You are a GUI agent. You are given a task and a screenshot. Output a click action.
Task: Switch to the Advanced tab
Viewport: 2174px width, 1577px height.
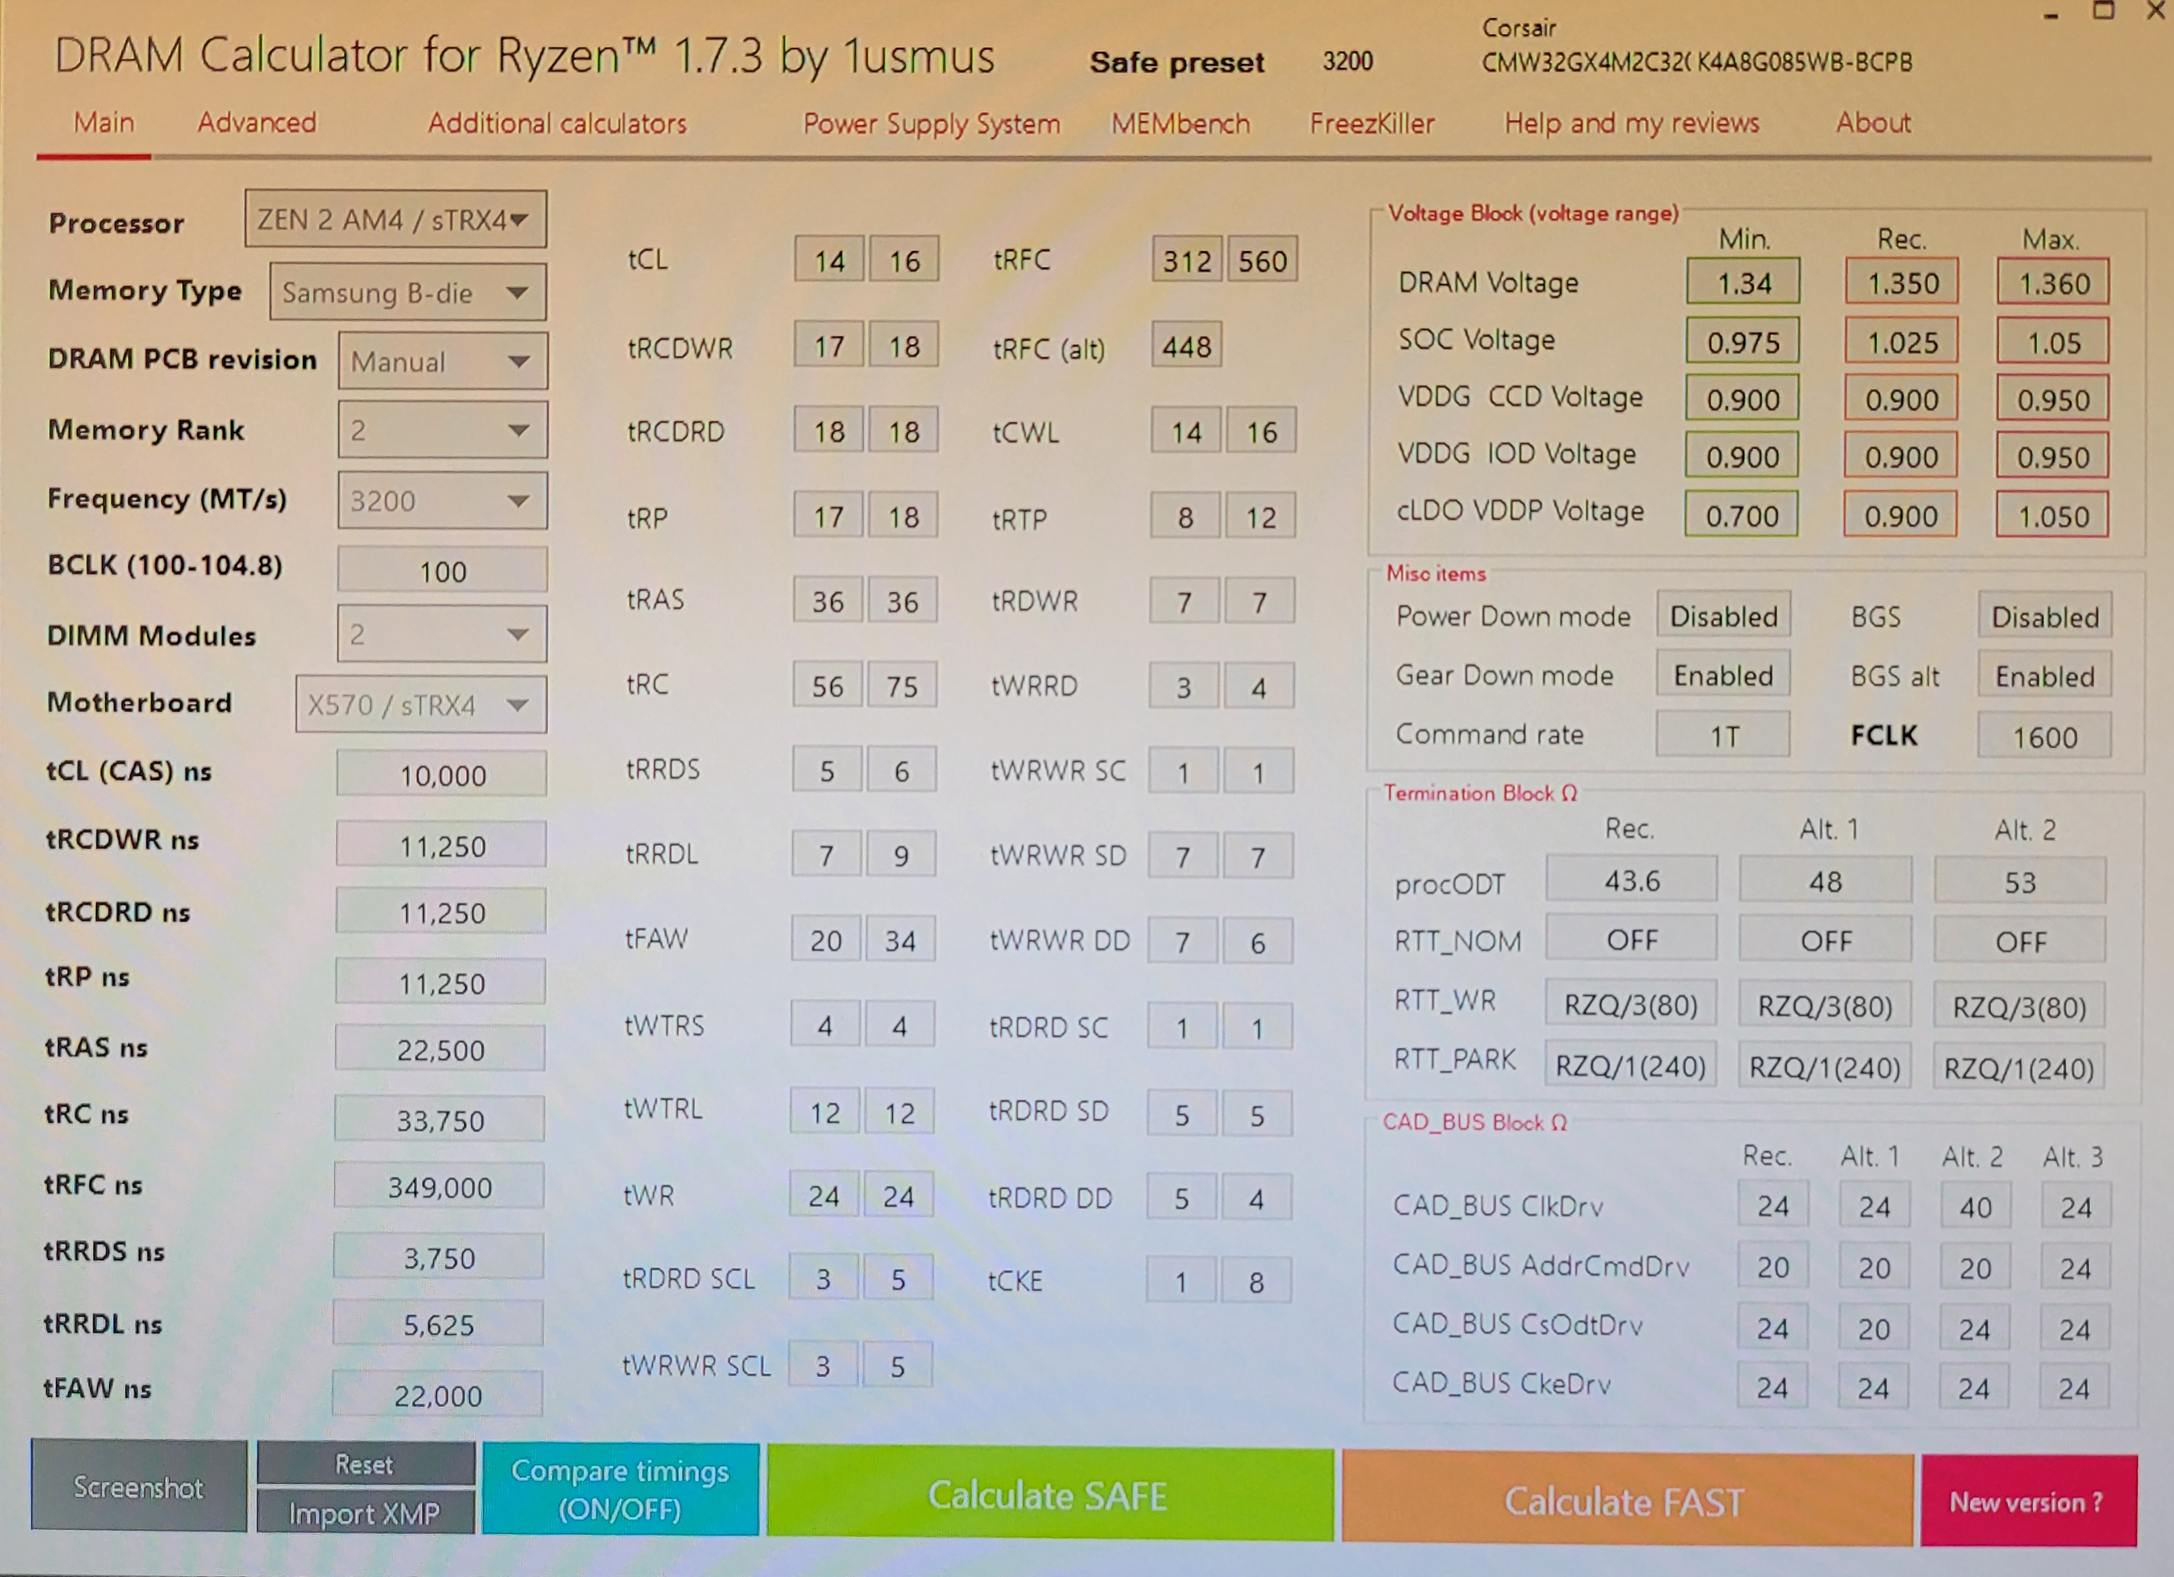[257, 123]
